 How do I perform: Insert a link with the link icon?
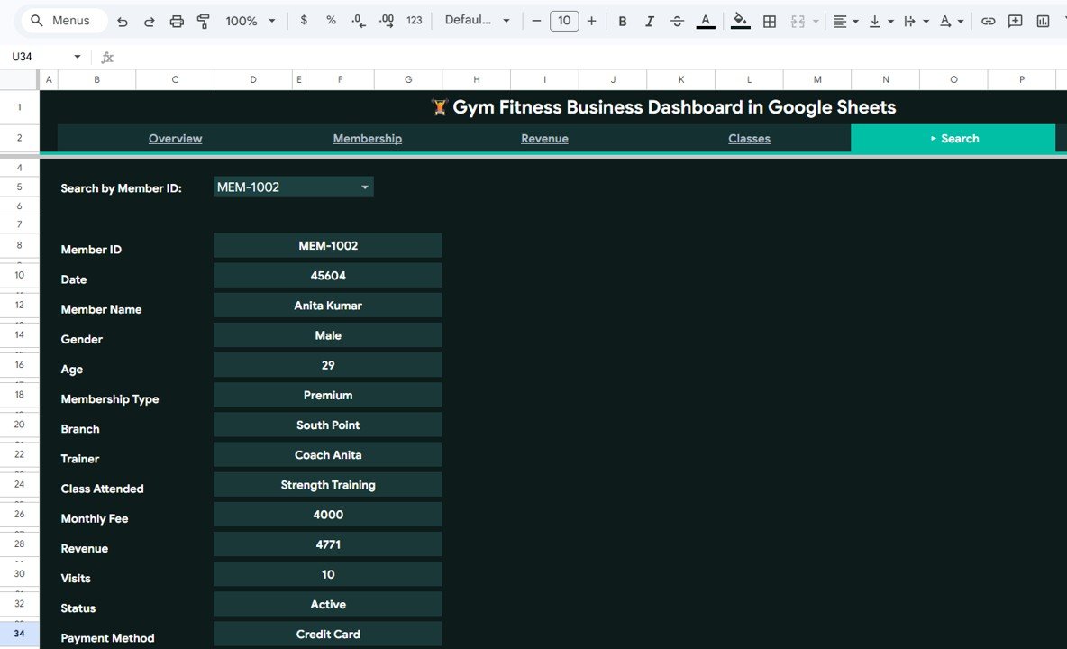988,20
